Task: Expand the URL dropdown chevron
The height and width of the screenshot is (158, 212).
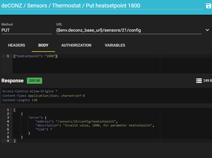Action: click(207, 30)
